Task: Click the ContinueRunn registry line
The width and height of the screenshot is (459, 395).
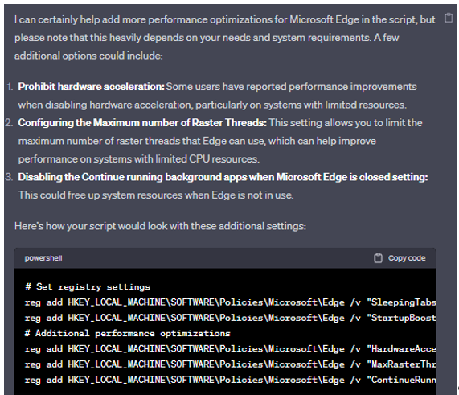Action: (x=231, y=380)
